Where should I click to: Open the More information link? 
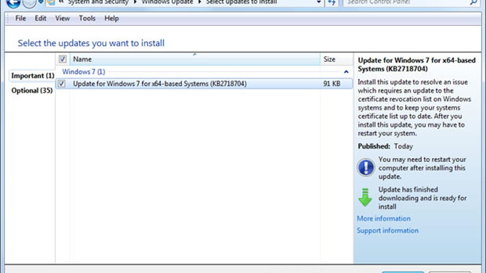click(x=383, y=218)
